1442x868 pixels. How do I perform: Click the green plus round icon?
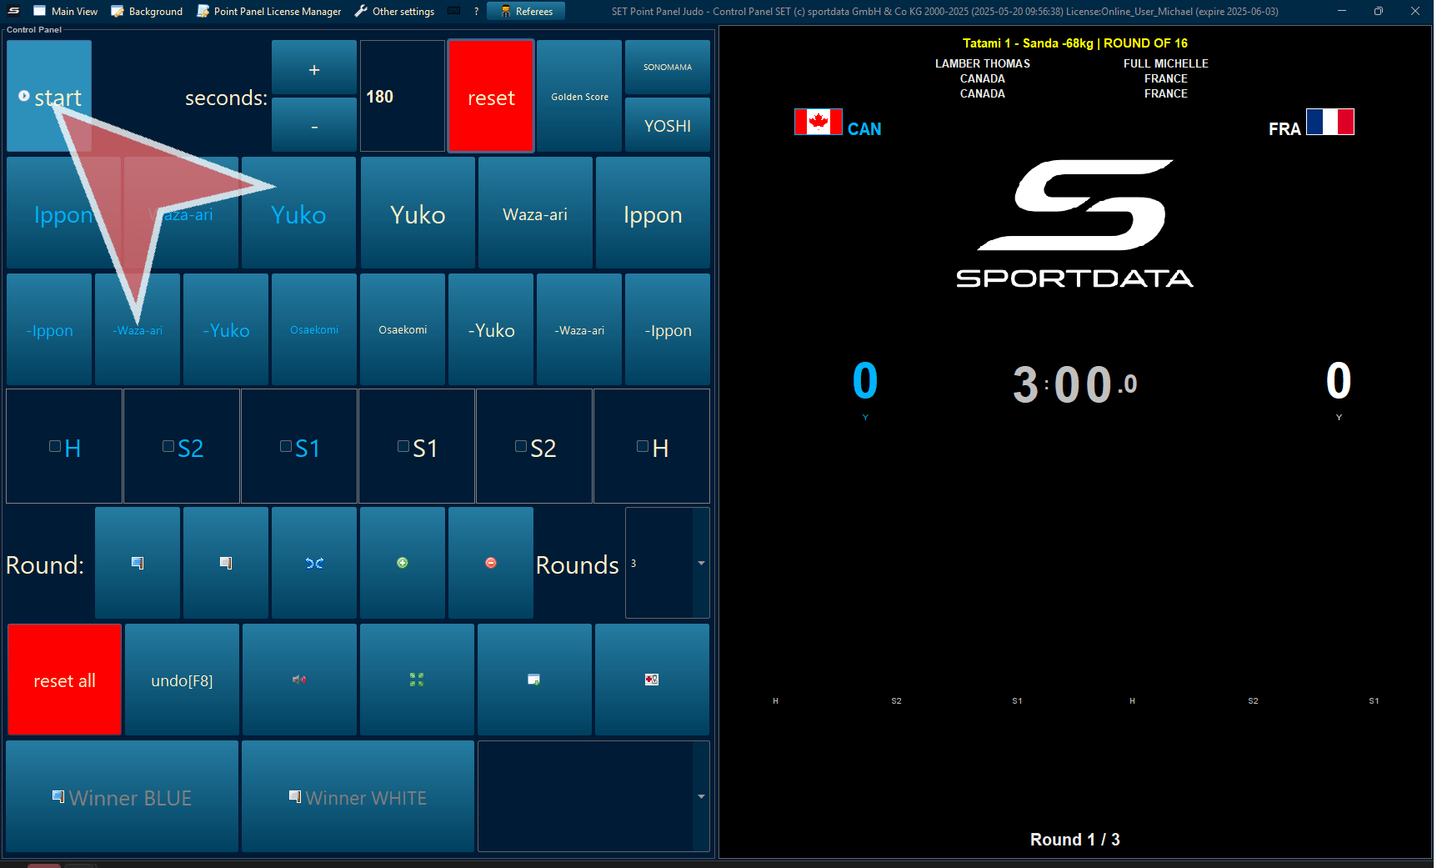403,563
